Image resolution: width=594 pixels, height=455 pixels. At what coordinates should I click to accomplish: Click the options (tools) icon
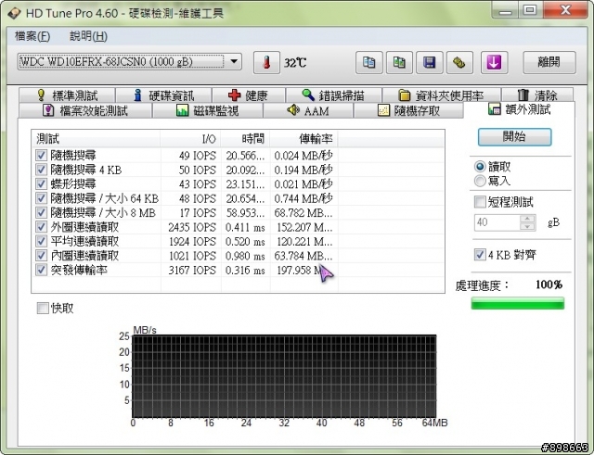pos(459,62)
